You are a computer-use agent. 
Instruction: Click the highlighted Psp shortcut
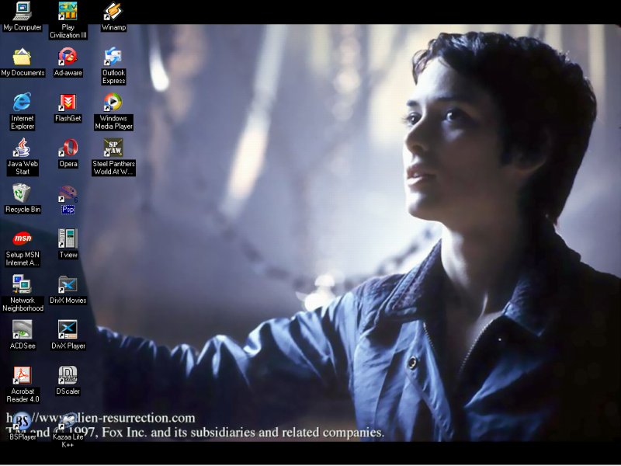(68, 194)
